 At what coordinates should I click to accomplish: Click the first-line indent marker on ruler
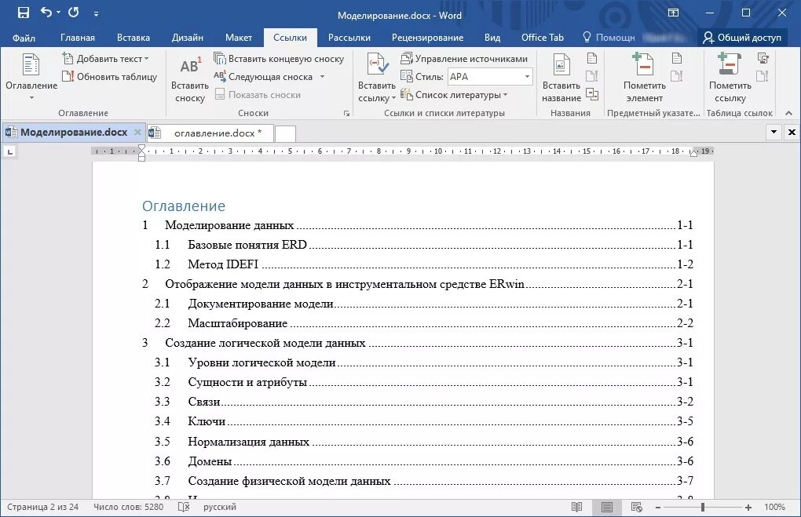pyautogui.click(x=141, y=147)
